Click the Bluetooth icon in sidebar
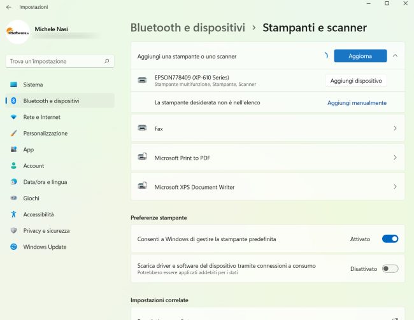 coord(13,101)
